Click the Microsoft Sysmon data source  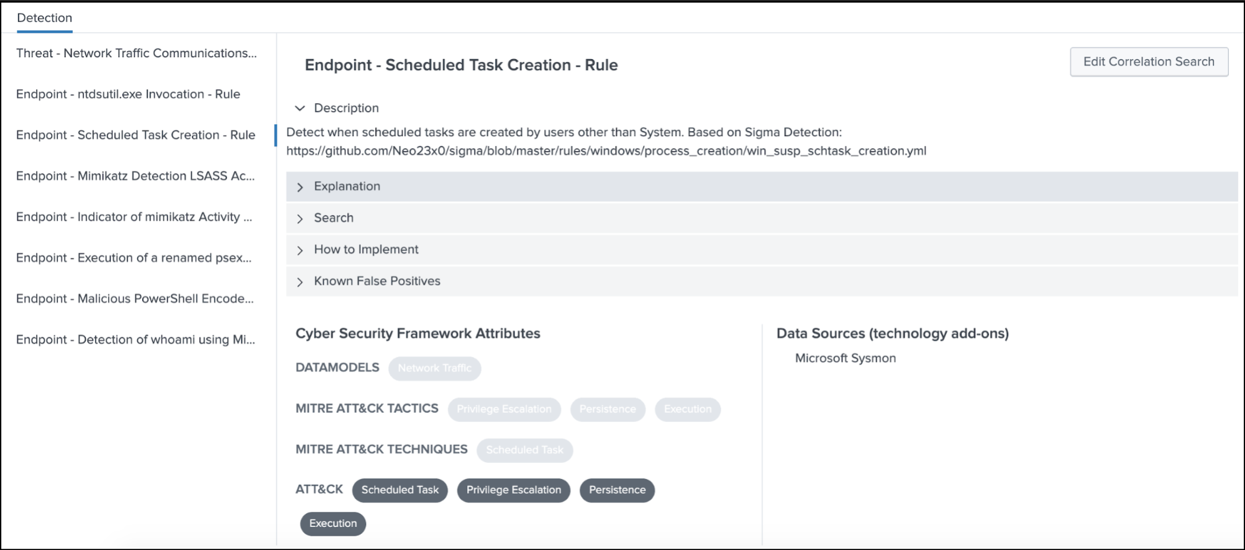(846, 358)
